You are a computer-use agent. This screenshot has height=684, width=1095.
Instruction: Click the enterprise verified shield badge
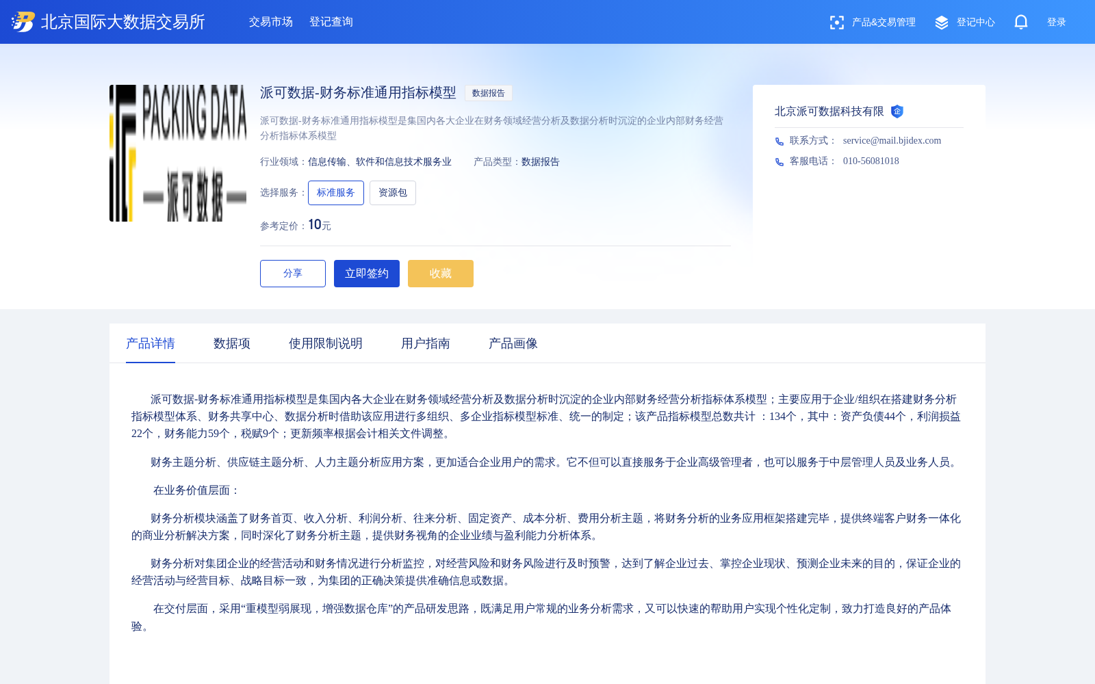pyautogui.click(x=897, y=111)
